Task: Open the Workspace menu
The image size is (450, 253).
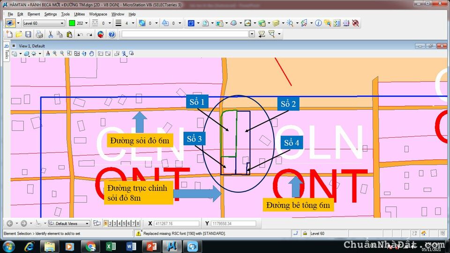Action: (98, 14)
